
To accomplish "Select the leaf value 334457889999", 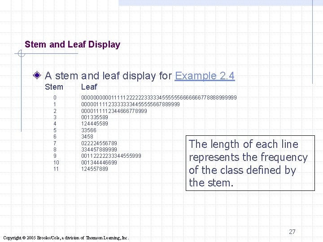I will pos(99,150).
